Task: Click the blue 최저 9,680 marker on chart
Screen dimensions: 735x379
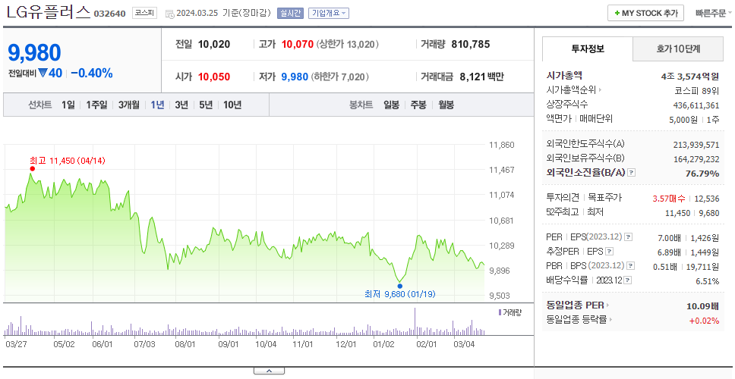Action: click(400, 286)
